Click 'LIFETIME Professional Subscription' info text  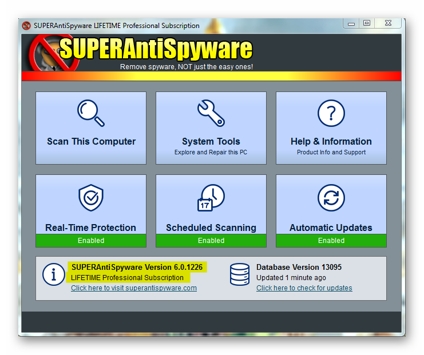coord(127,278)
